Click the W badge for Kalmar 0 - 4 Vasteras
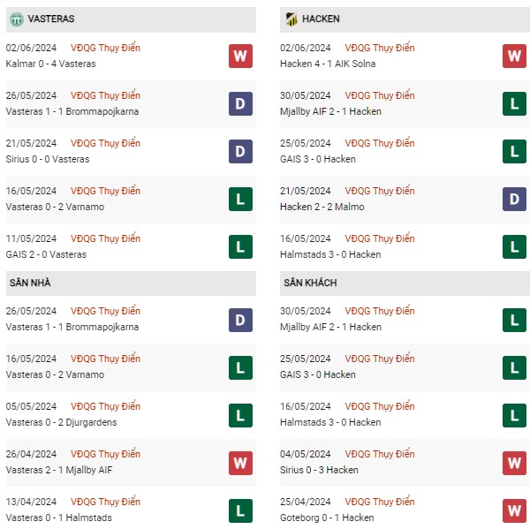Image resolution: width=530 pixels, height=529 pixels. point(240,57)
